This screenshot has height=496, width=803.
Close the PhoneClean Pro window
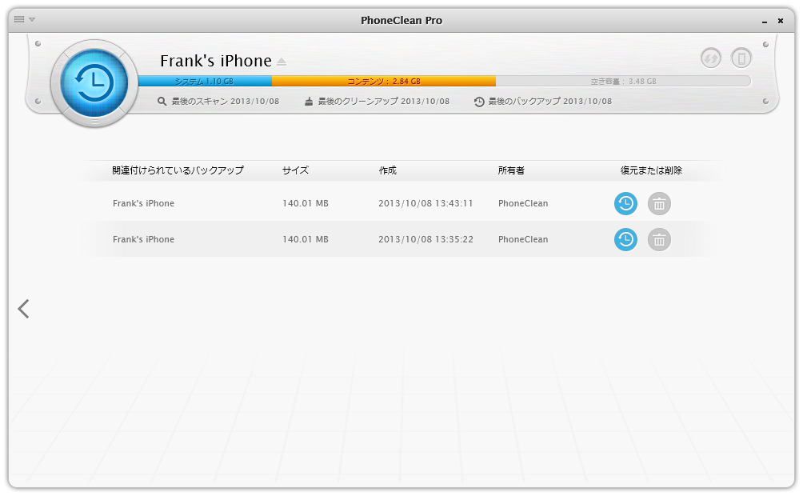point(781,21)
